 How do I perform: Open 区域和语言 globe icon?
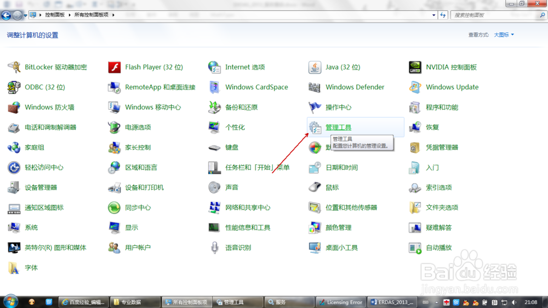coord(115,168)
